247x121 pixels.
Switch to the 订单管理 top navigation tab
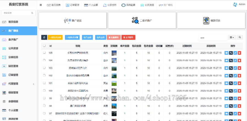[72, 5]
